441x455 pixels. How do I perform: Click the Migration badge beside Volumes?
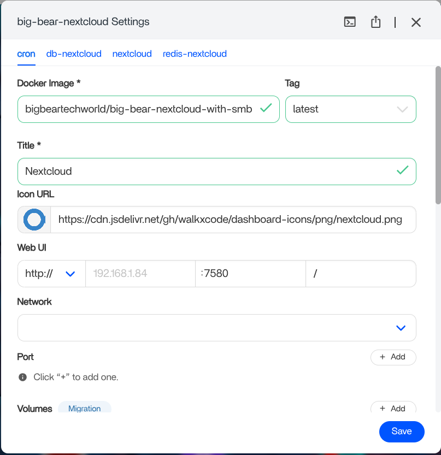click(x=85, y=407)
